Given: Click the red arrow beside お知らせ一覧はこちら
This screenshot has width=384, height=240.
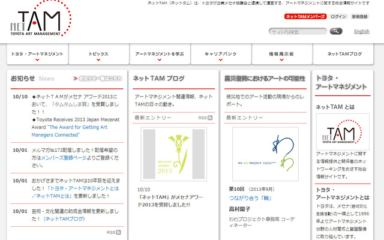Looking at the screenshot, I should coord(76,79).
